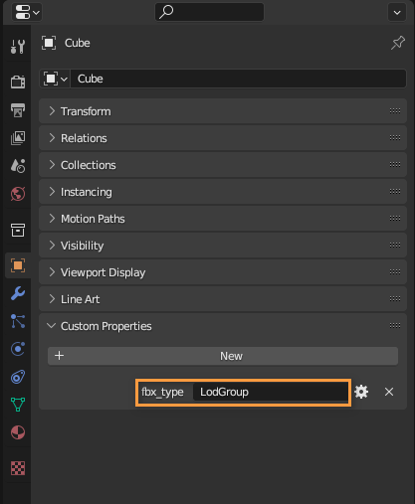Screen dimensions: 415x504
Task: Toggle the pin icon beside Cube
Action: pyautogui.click(x=398, y=43)
